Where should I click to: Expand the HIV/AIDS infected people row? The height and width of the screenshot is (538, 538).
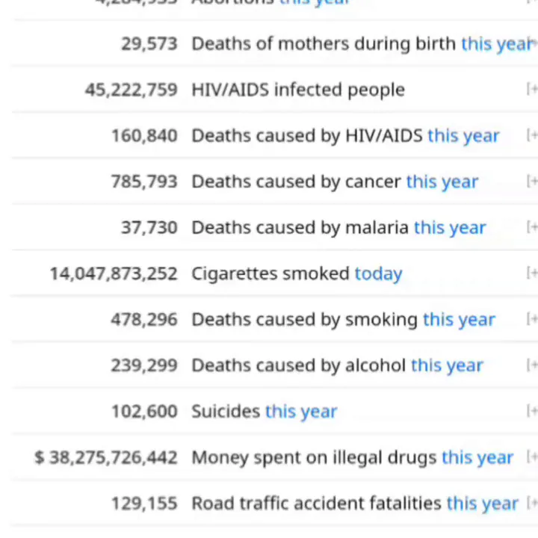click(x=532, y=90)
